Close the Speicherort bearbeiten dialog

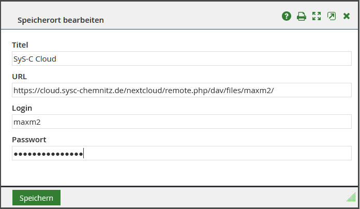[x=347, y=17]
